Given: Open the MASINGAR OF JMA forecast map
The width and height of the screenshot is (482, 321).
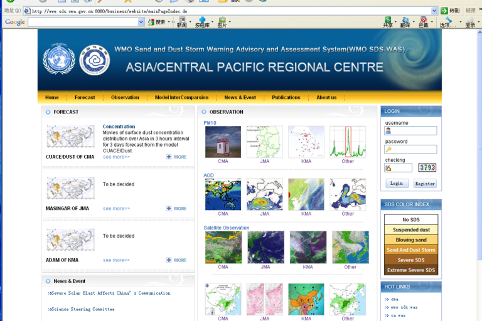Looking at the screenshot, I should click(x=70, y=188).
